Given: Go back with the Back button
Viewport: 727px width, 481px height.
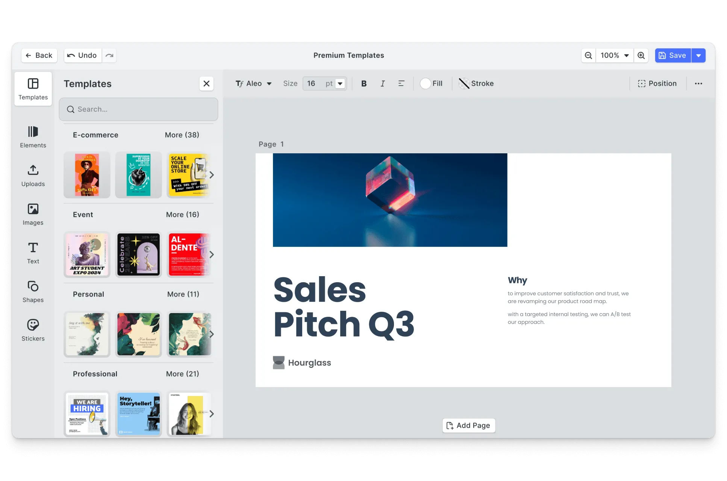Looking at the screenshot, I should pos(39,55).
